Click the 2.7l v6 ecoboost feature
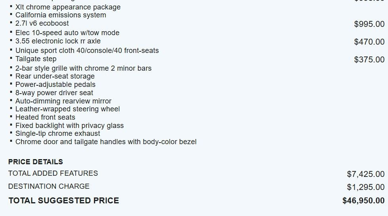Image resolution: width=388 pixels, height=216 pixels. (x=42, y=23)
